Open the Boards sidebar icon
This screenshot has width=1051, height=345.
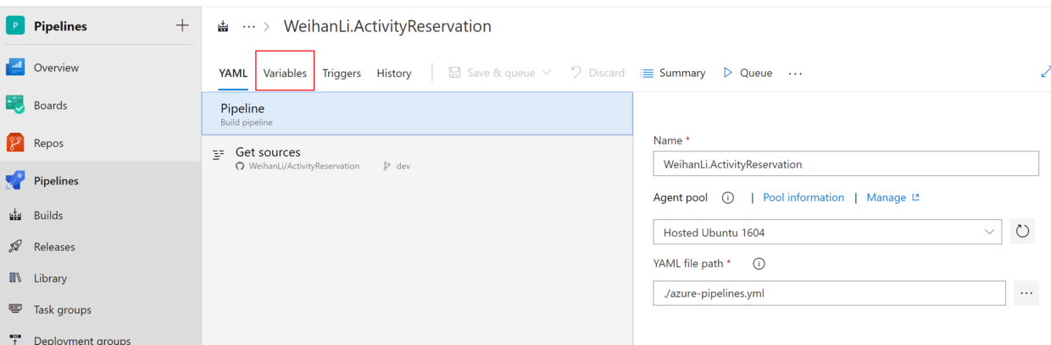click(x=15, y=105)
